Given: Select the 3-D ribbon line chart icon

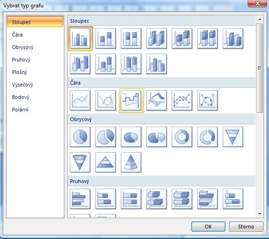Looking at the screenshot, I should click(156, 100).
